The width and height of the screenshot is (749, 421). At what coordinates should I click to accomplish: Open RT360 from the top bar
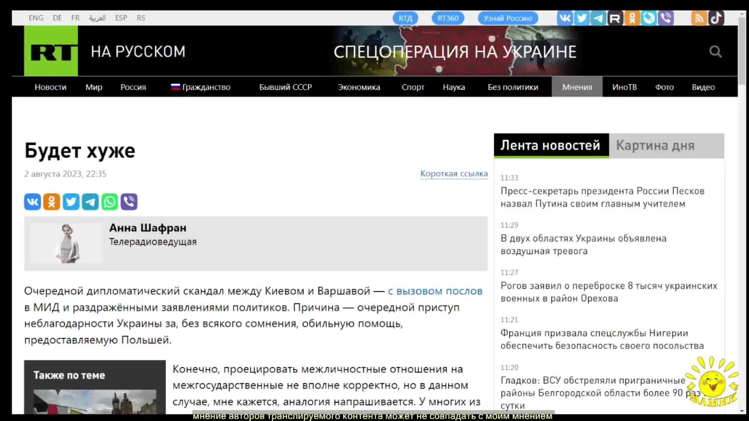pyautogui.click(x=447, y=18)
